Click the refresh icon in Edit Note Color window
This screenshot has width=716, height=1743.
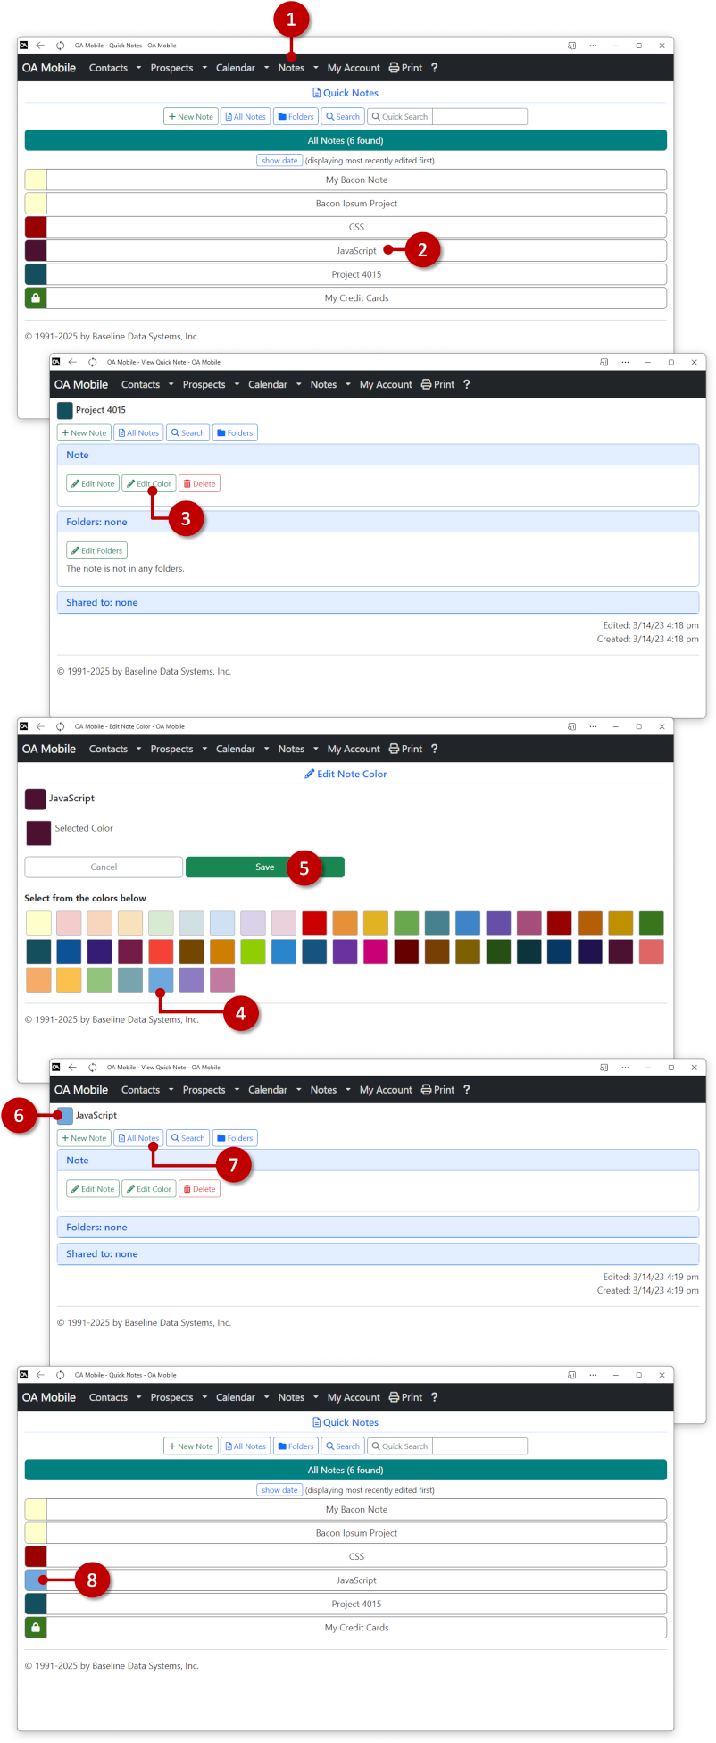pos(60,726)
